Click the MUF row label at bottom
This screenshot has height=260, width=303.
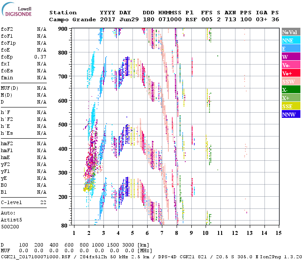[5, 251]
